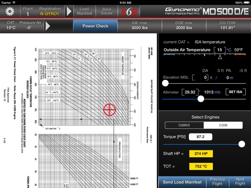251x188 pixels.
Task: Edit the Outside Air Temperature value 15
Action: tap(220, 50)
